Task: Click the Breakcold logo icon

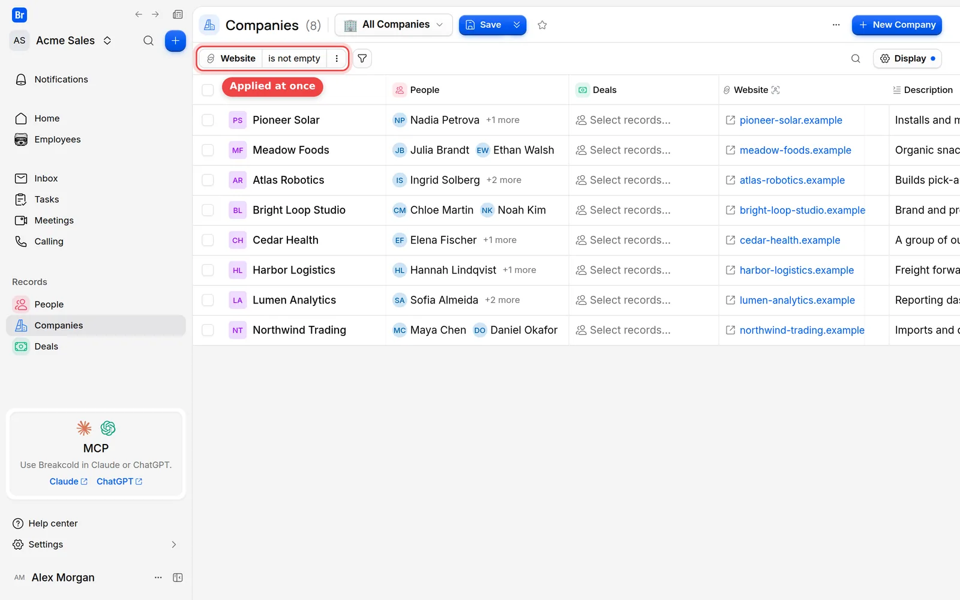Action: (x=19, y=15)
